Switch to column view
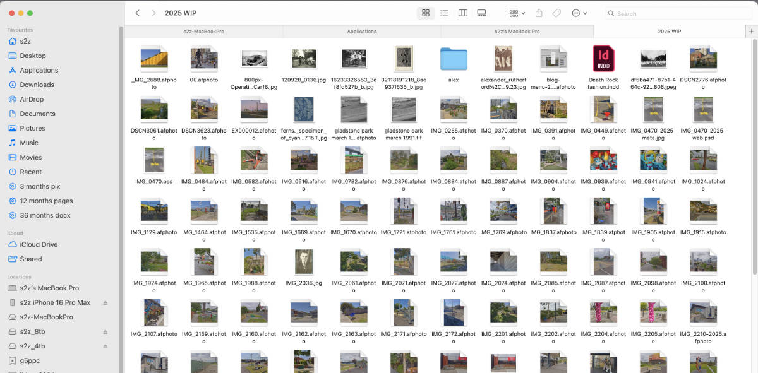 462,13
